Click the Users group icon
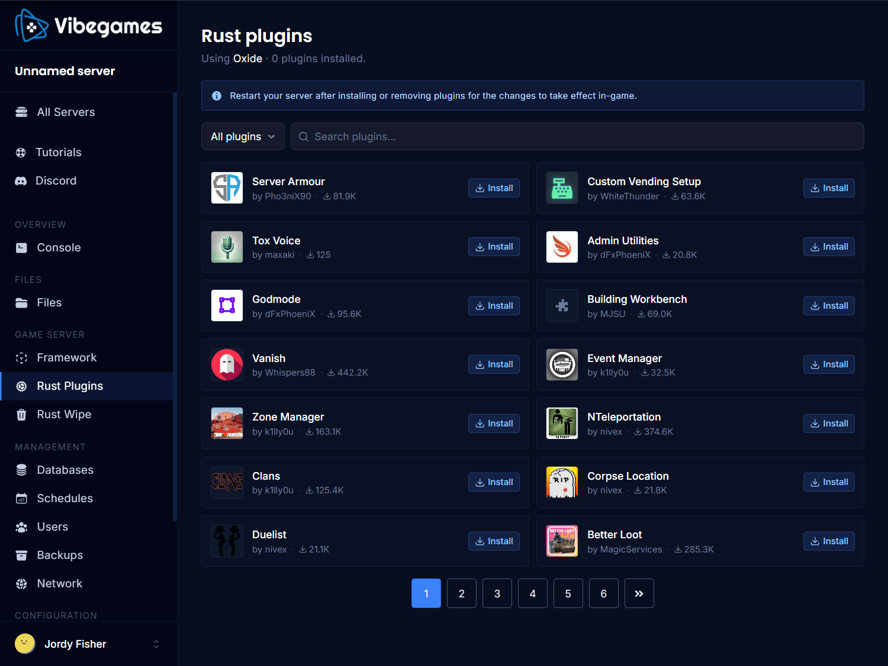 [21, 527]
